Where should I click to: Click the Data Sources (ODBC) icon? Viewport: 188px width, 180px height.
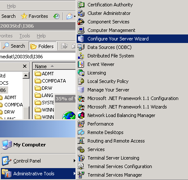pyautogui.click(x=81, y=47)
